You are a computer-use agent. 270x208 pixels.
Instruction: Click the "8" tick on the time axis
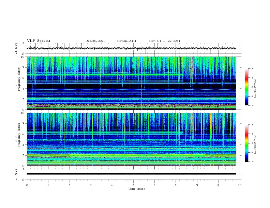197,185
